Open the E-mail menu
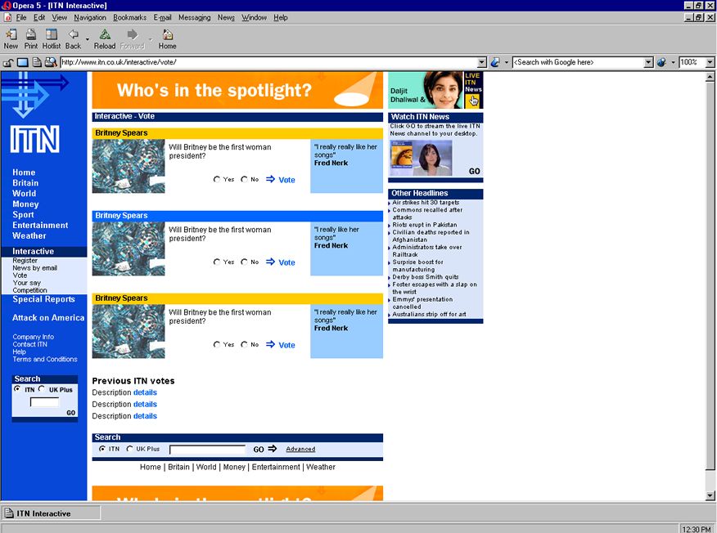 tap(162, 18)
